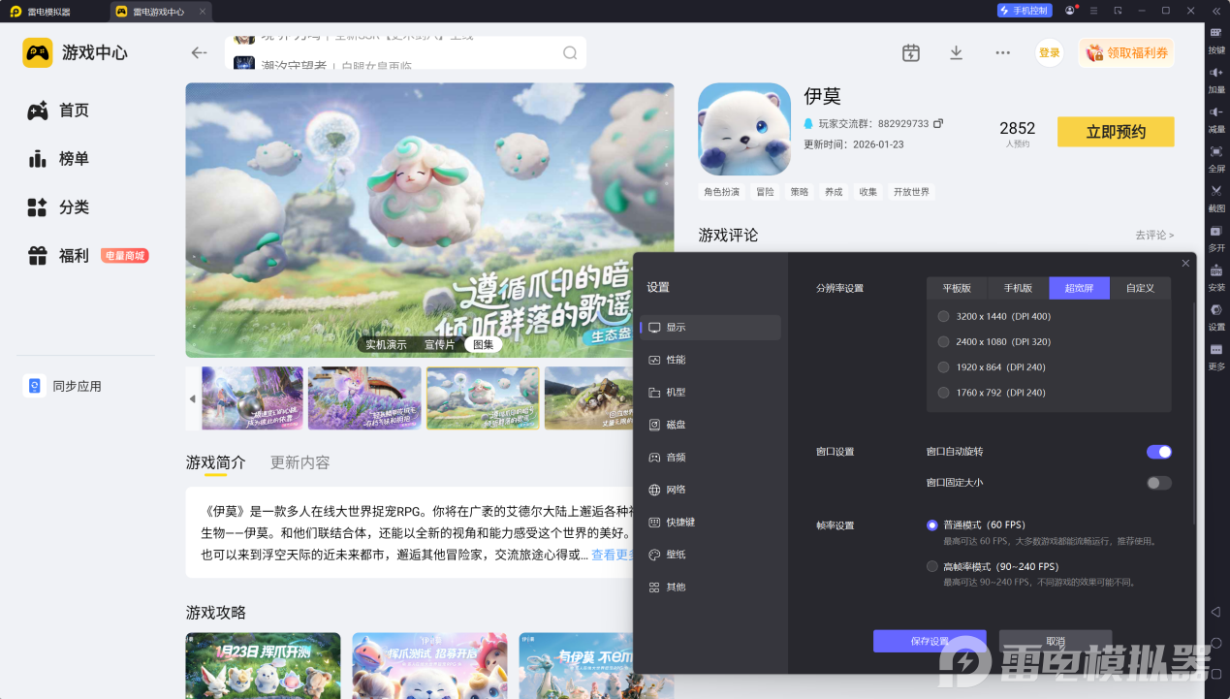The image size is (1230, 699).
Task: Copy the player group number 882929733
Action: pos(937,124)
